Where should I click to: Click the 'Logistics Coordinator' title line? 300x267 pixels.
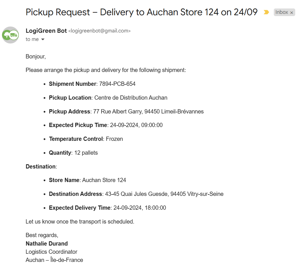coord(52,252)
